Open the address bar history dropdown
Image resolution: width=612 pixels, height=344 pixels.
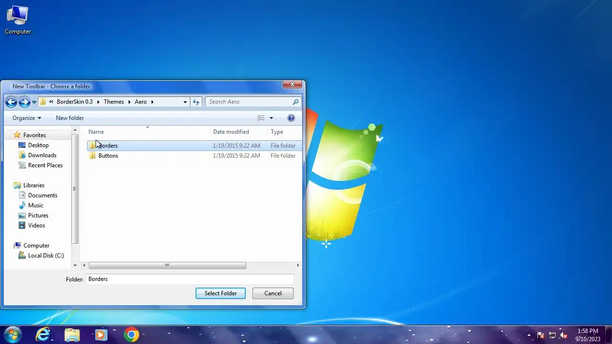click(x=185, y=102)
